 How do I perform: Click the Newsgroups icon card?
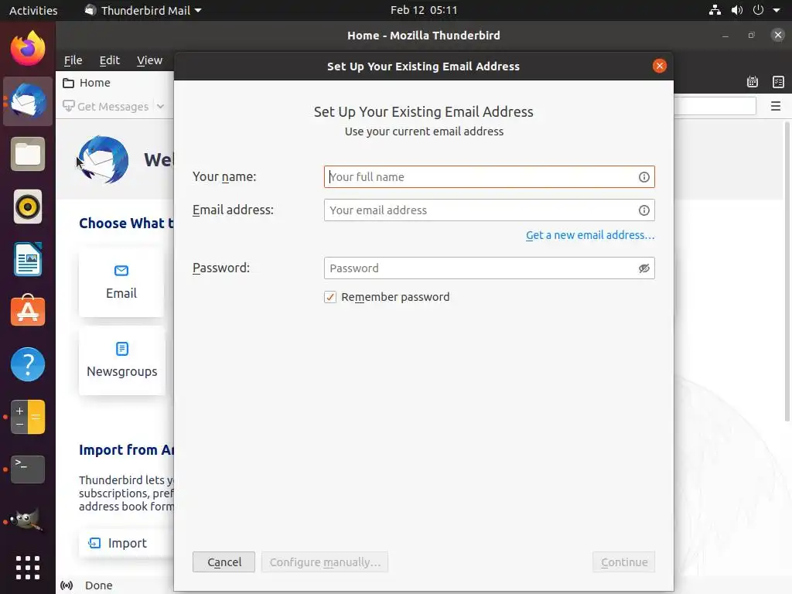[x=122, y=349]
